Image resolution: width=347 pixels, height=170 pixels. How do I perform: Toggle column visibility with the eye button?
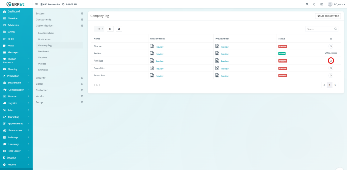tap(110, 29)
